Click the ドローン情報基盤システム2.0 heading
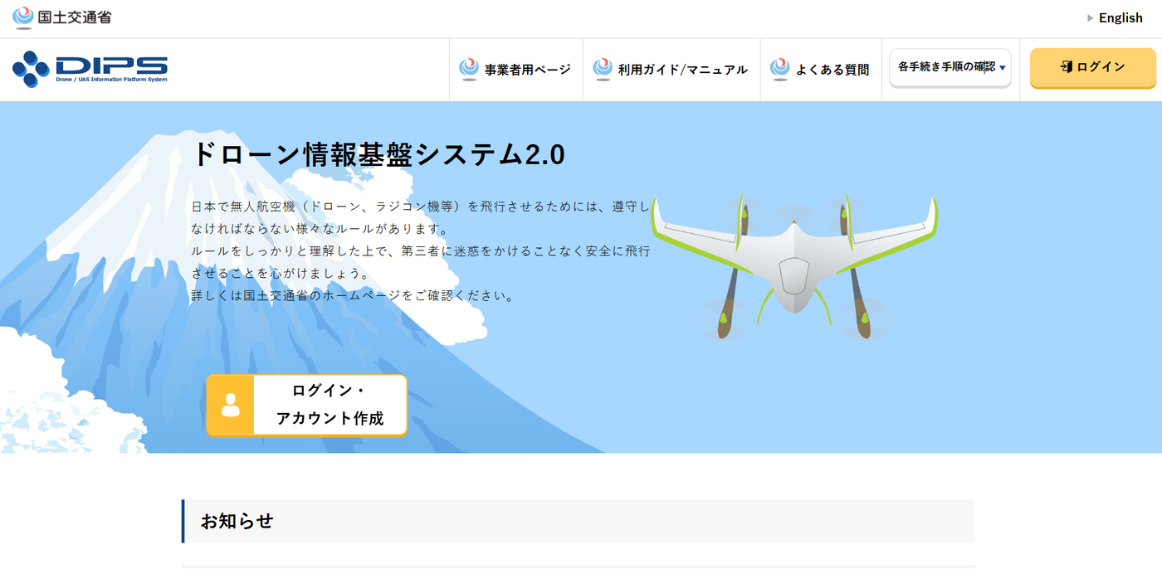Screen dimensions: 1162x569 (x=378, y=154)
